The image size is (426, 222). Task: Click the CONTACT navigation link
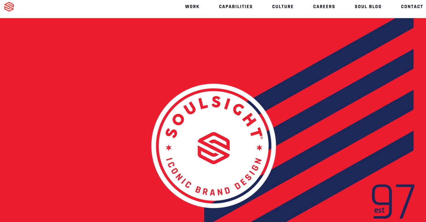(x=412, y=7)
